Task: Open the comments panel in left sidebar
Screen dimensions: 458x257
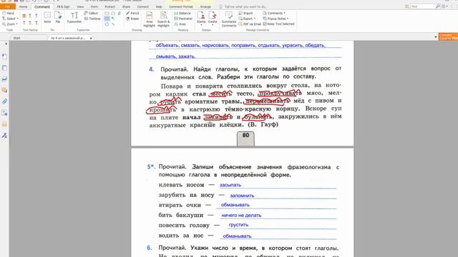Action: [x=4, y=91]
